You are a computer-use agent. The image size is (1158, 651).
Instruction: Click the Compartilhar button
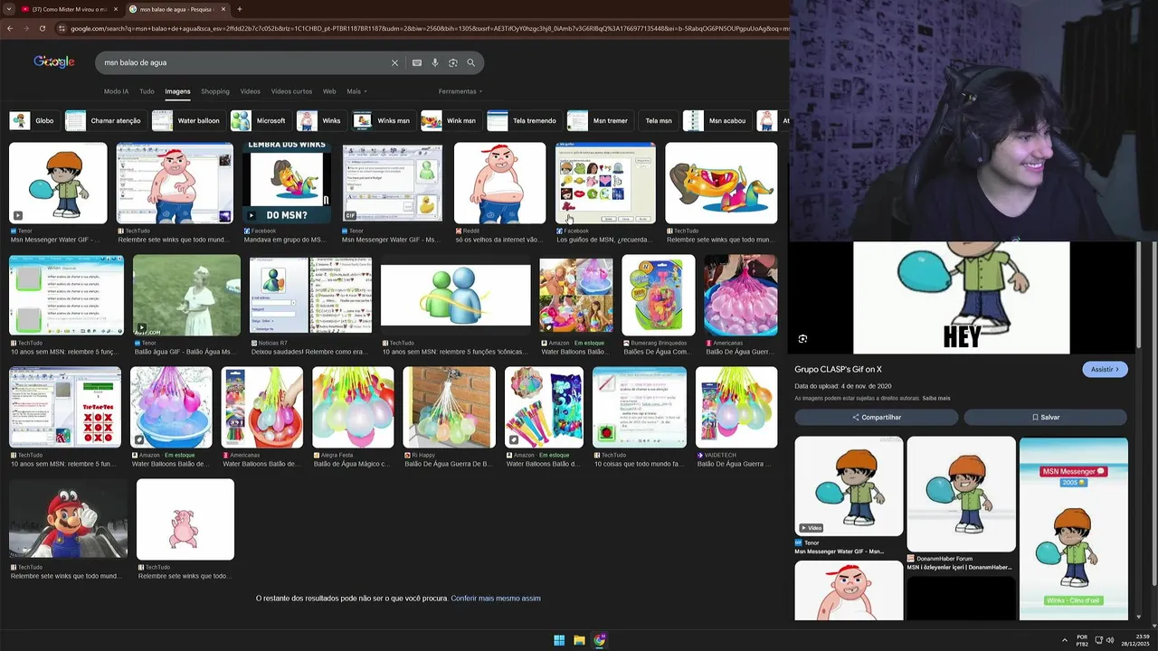(876, 417)
